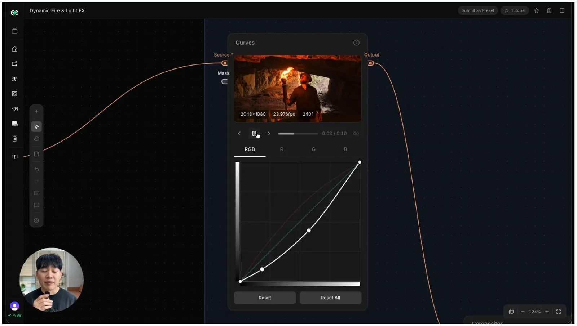Open the Tutorial button
This screenshot has height=326, width=577.
(x=515, y=10)
